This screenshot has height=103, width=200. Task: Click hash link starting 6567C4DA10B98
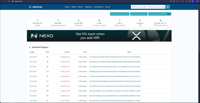click(115, 91)
